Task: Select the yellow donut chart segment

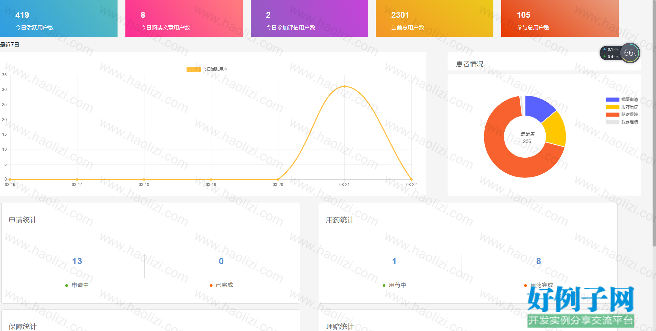Action: pos(556,131)
